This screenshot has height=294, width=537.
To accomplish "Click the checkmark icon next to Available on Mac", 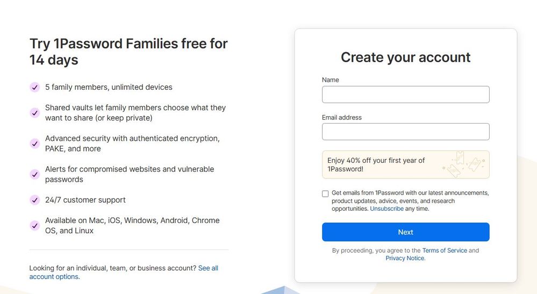I will (x=34, y=226).
